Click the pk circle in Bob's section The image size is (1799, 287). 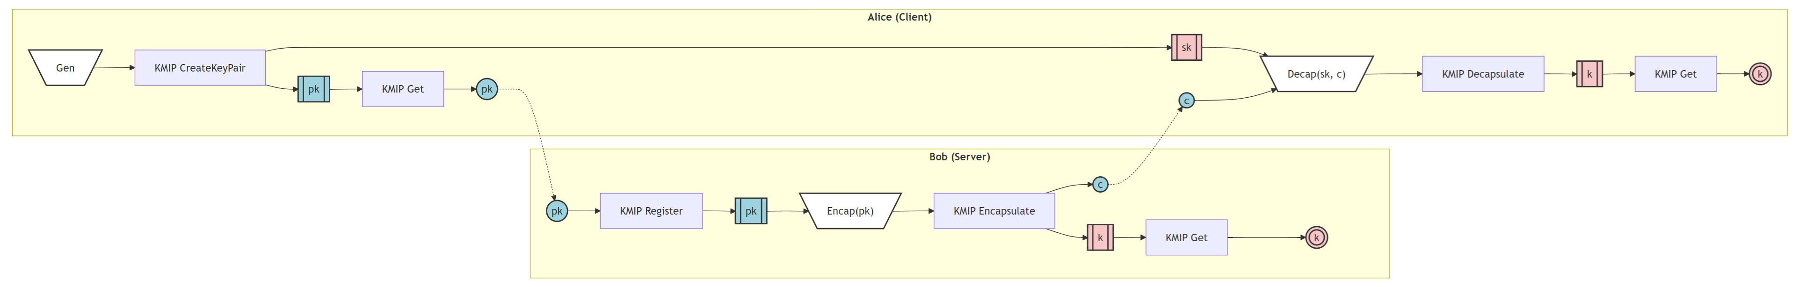557,211
